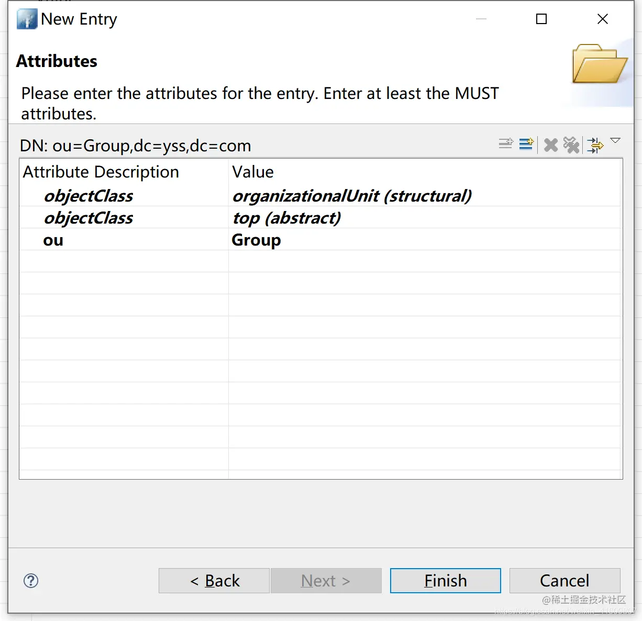Click the Show Quick Filter arrow icon
Screen dimensions: 642x621
(595, 145)
